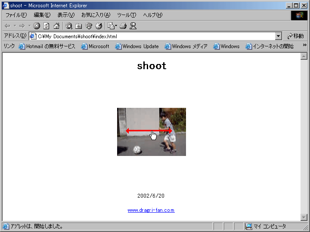Open the Back history dropdown arrow
The width and height of the screenshot is (310, 232).
click(15, 26)
